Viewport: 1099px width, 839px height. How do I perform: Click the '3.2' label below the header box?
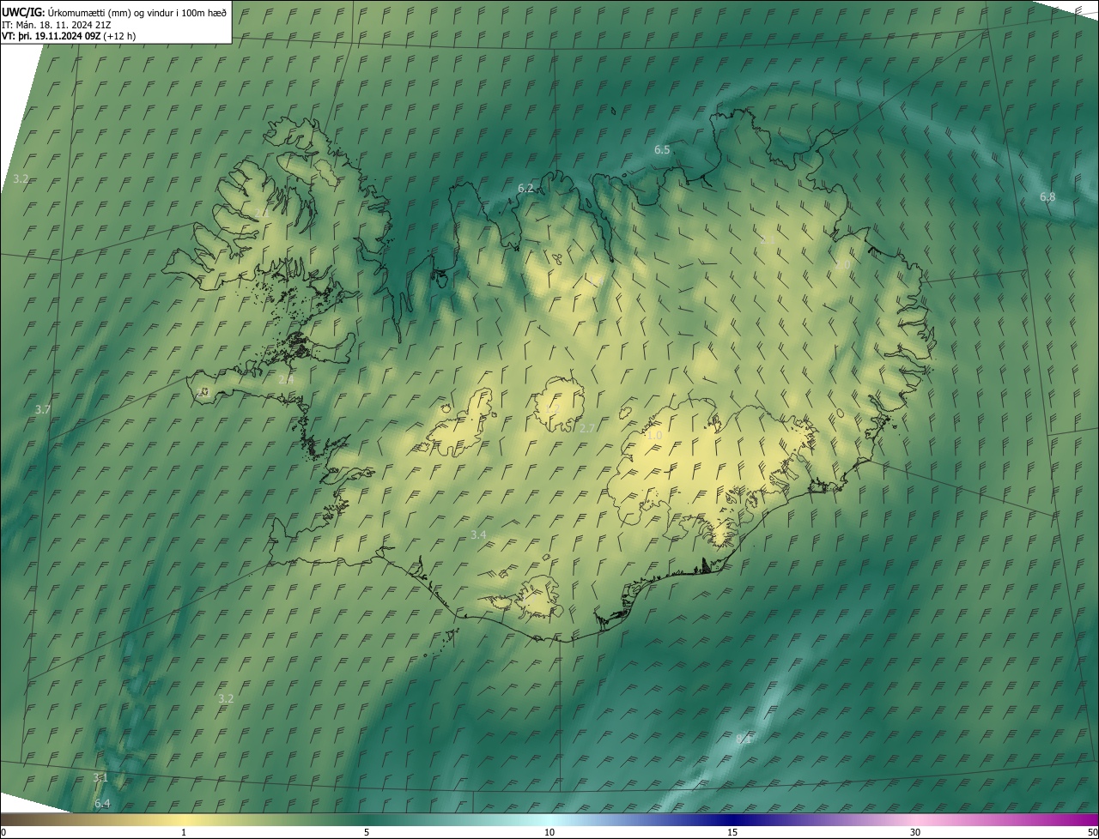point(21,178)
